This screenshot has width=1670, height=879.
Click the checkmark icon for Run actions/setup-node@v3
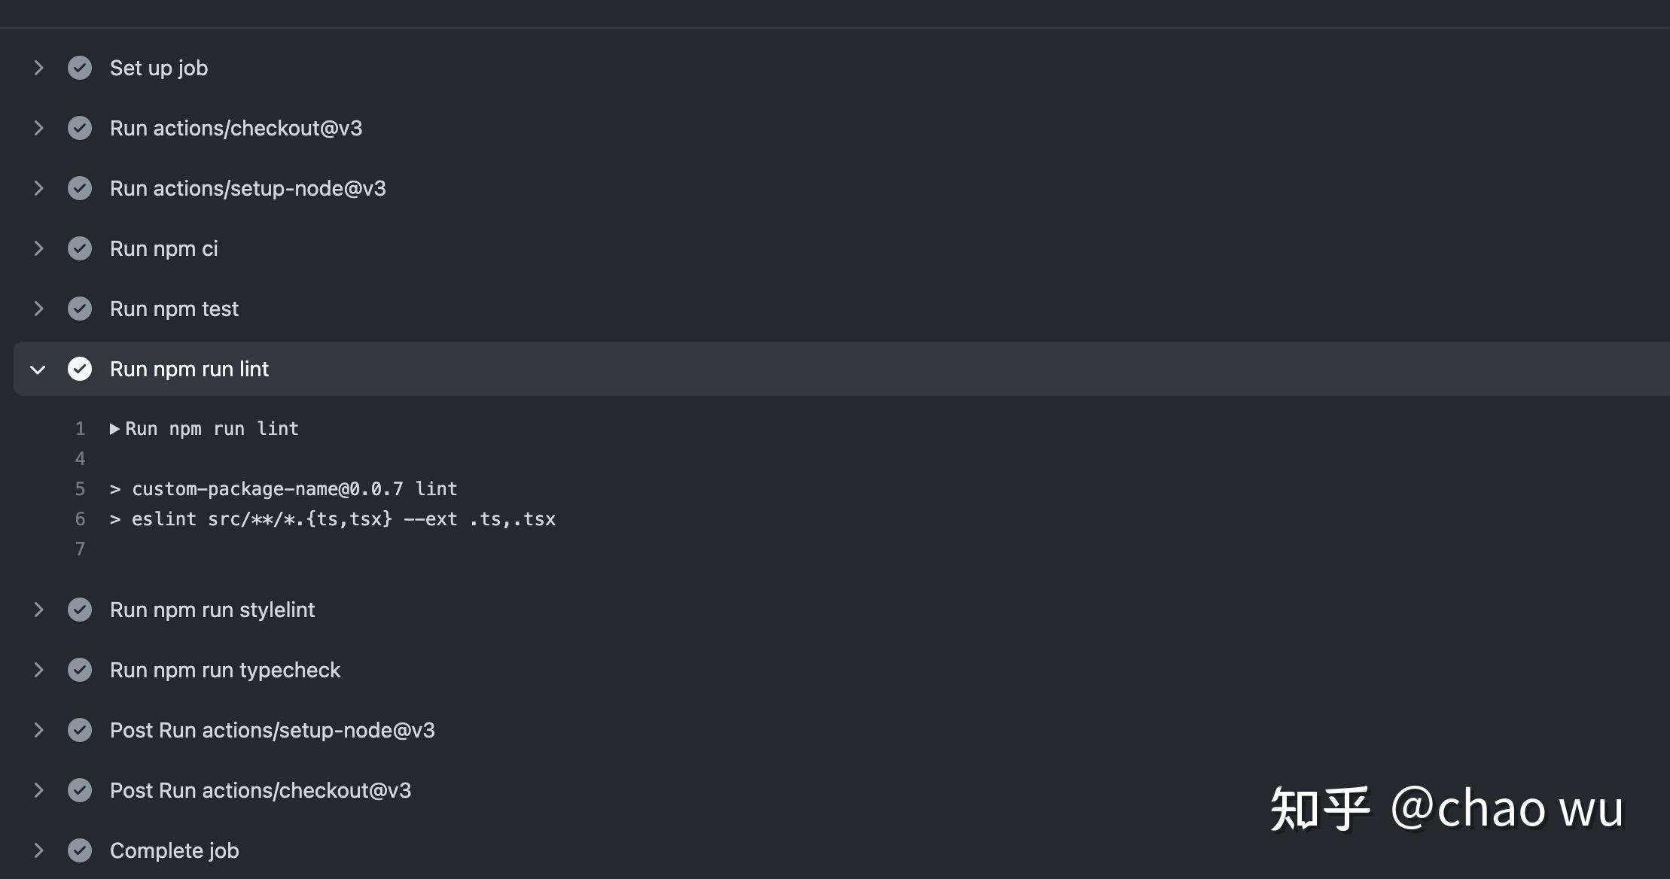coord(80,188)
